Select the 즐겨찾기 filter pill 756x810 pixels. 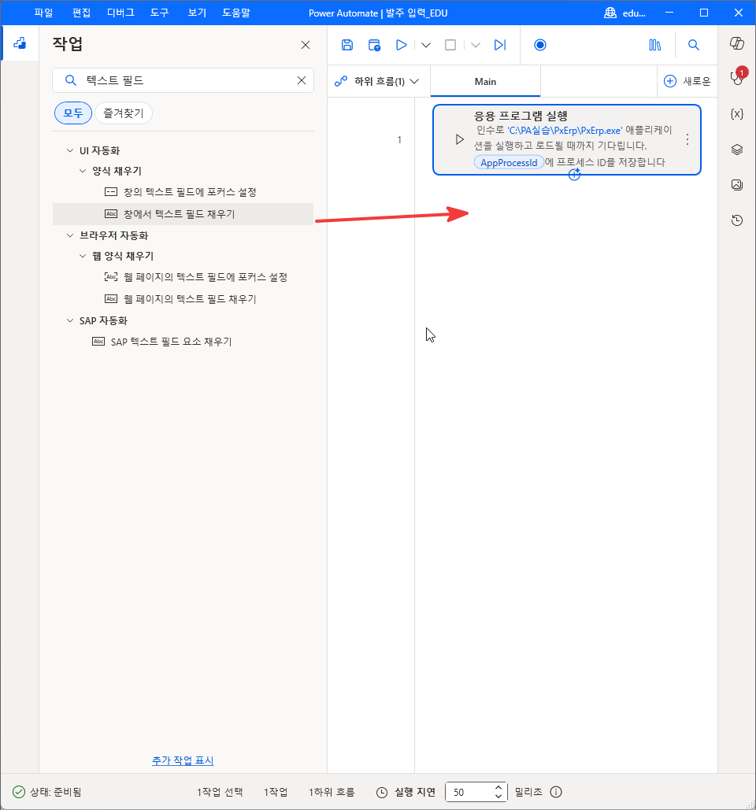(x=124, y=113)
